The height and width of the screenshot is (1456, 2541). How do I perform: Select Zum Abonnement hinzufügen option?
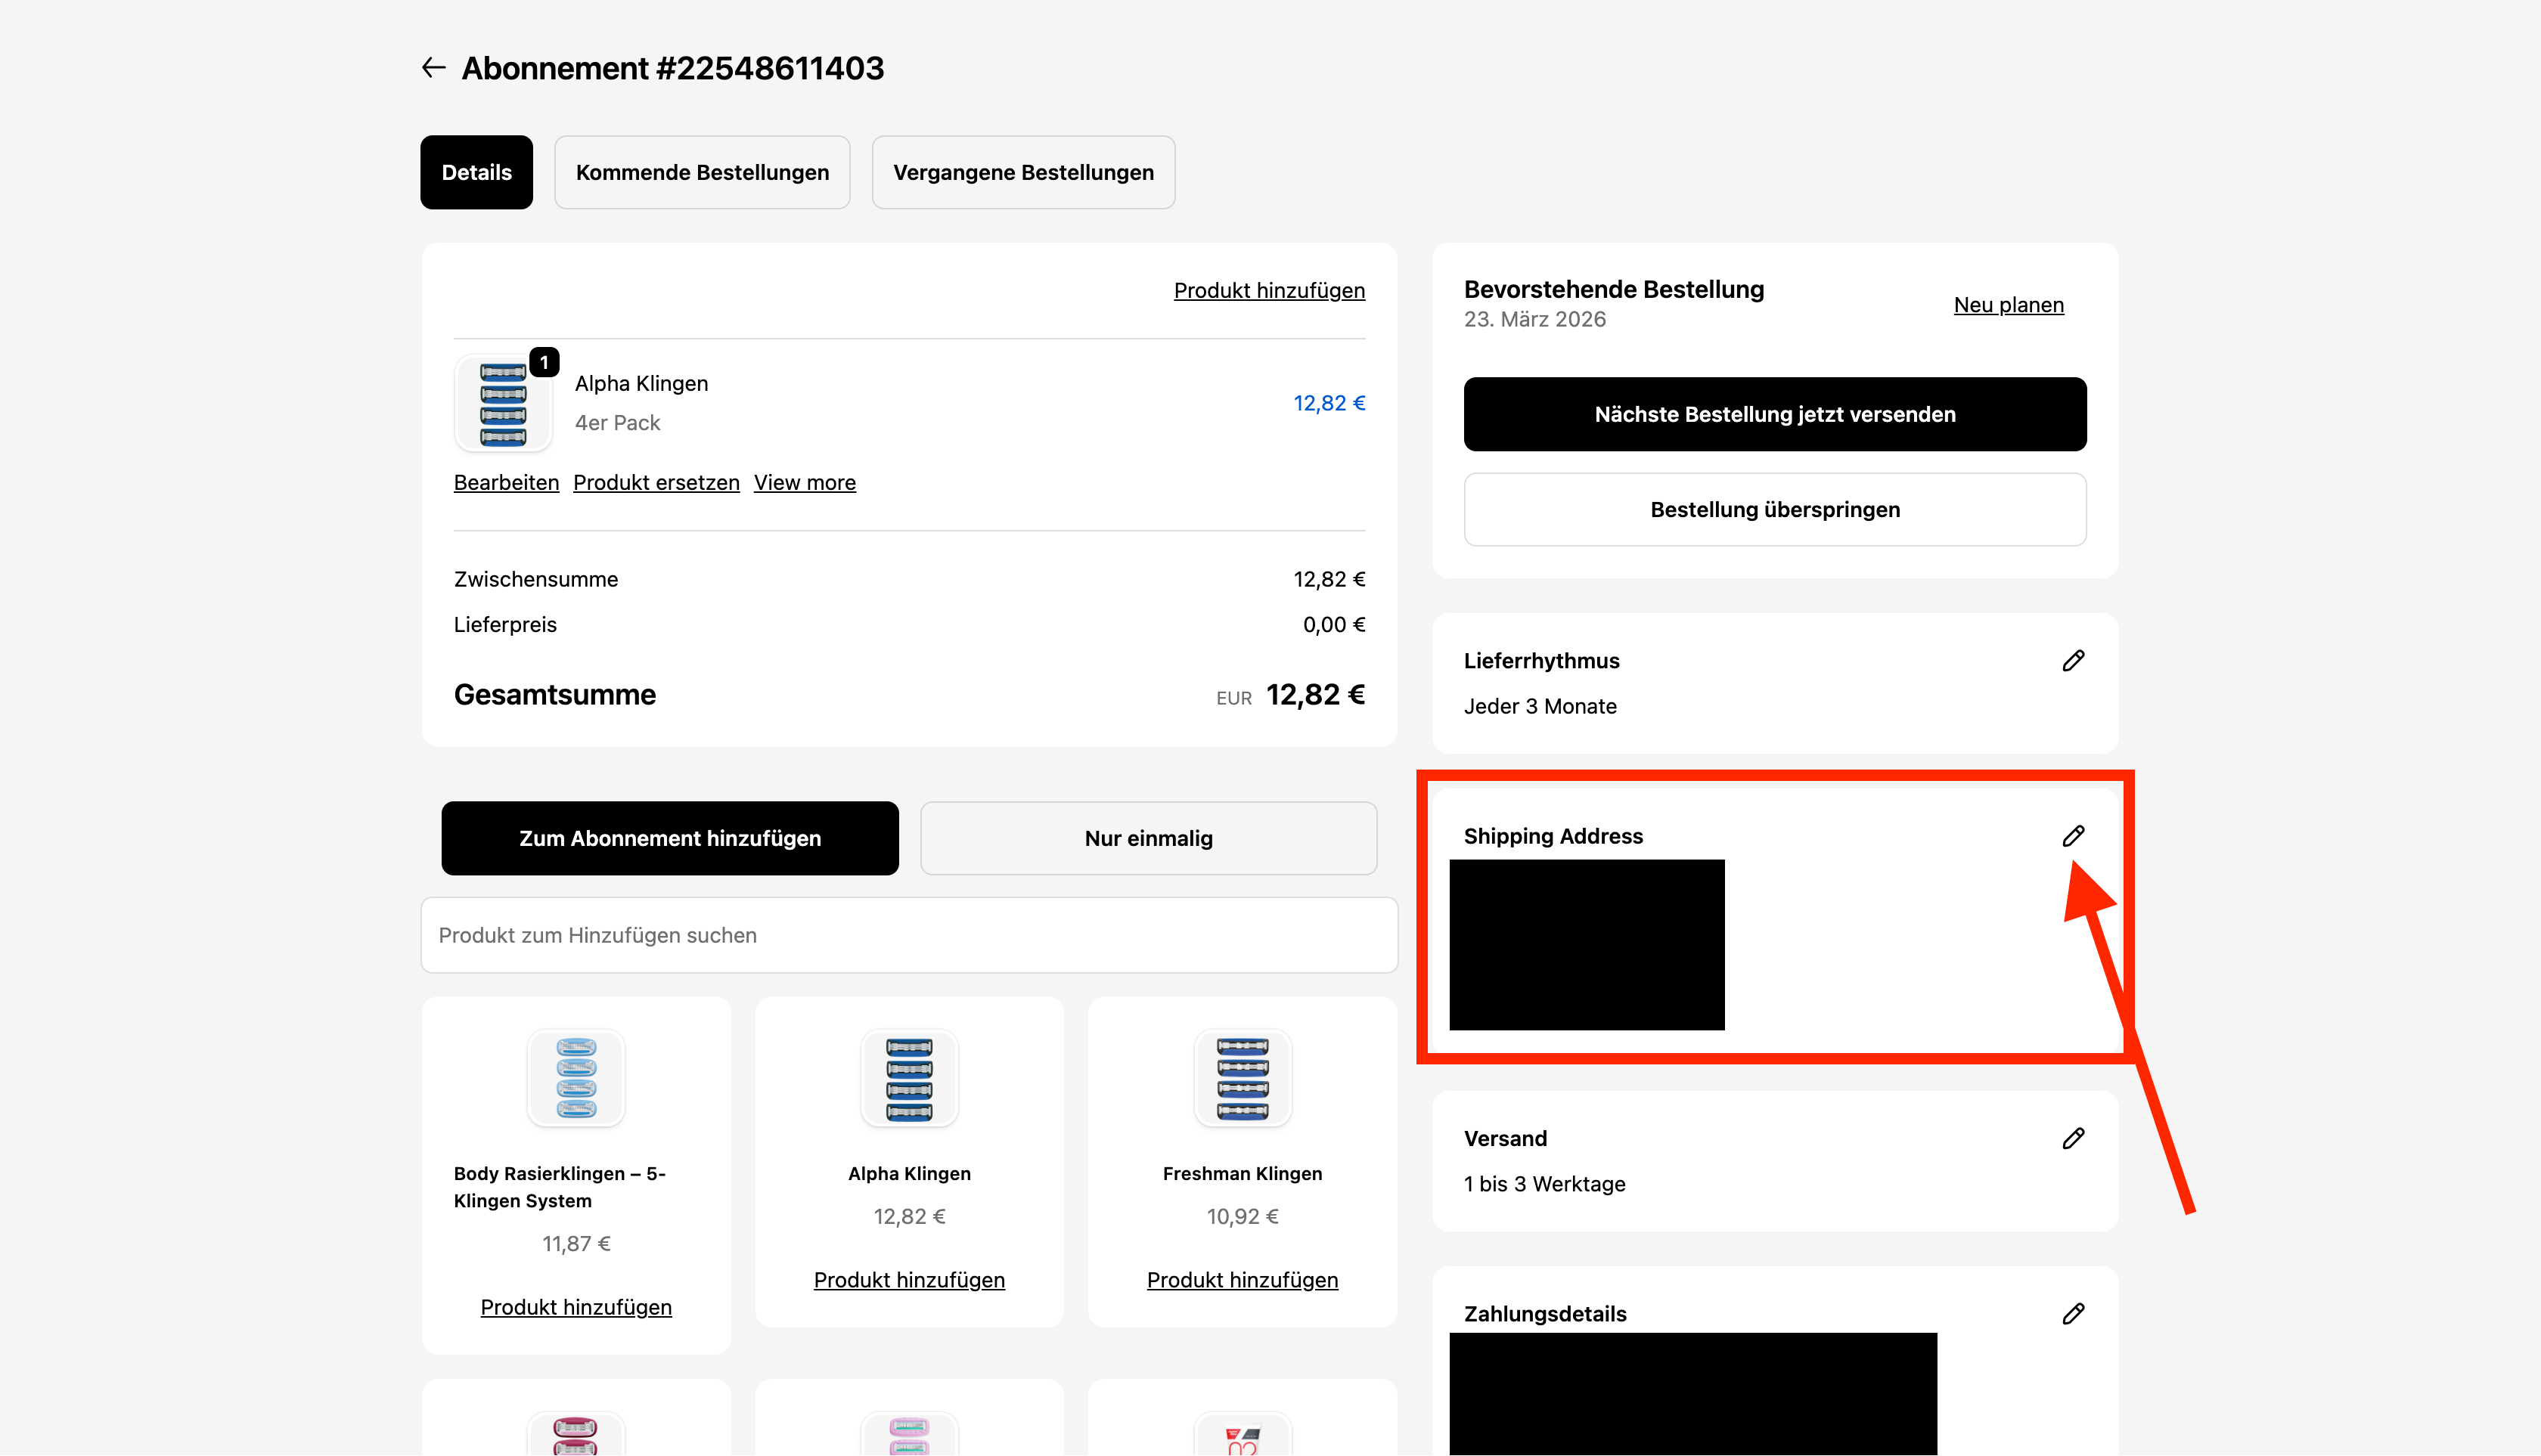coord(670,838)
